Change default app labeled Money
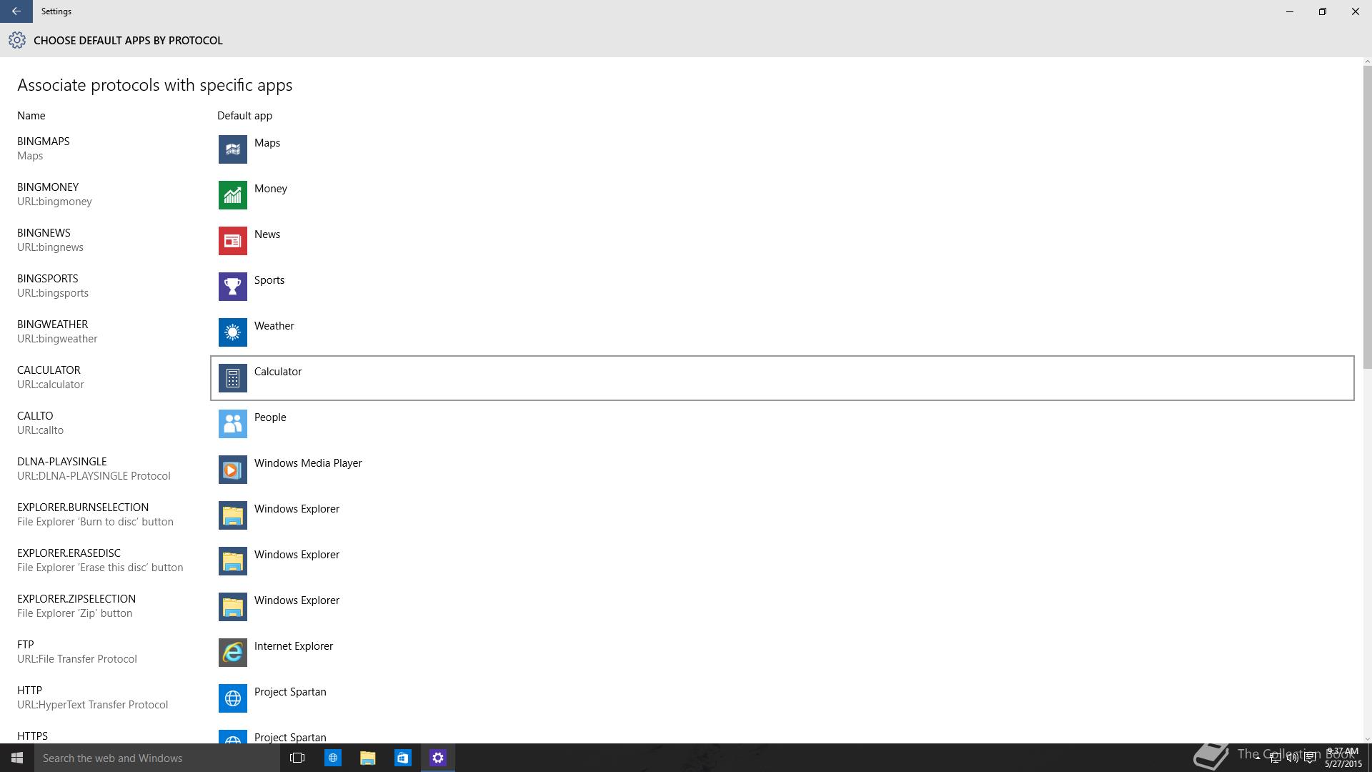 point(270,189)
